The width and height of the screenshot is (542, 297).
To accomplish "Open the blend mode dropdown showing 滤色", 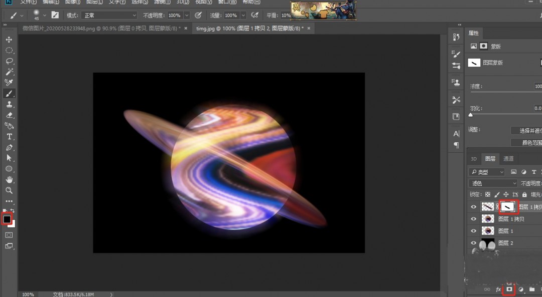I will tap(493, 183).
